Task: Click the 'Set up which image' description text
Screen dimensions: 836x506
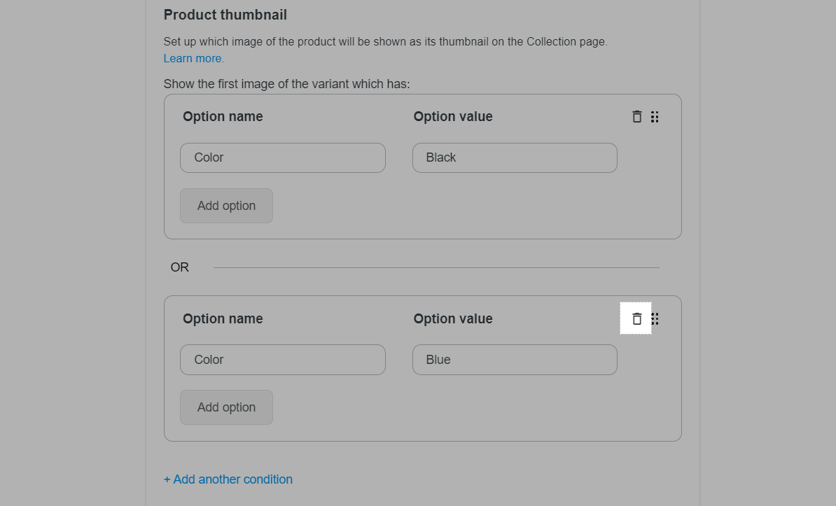Action: [x=386, y=41]
